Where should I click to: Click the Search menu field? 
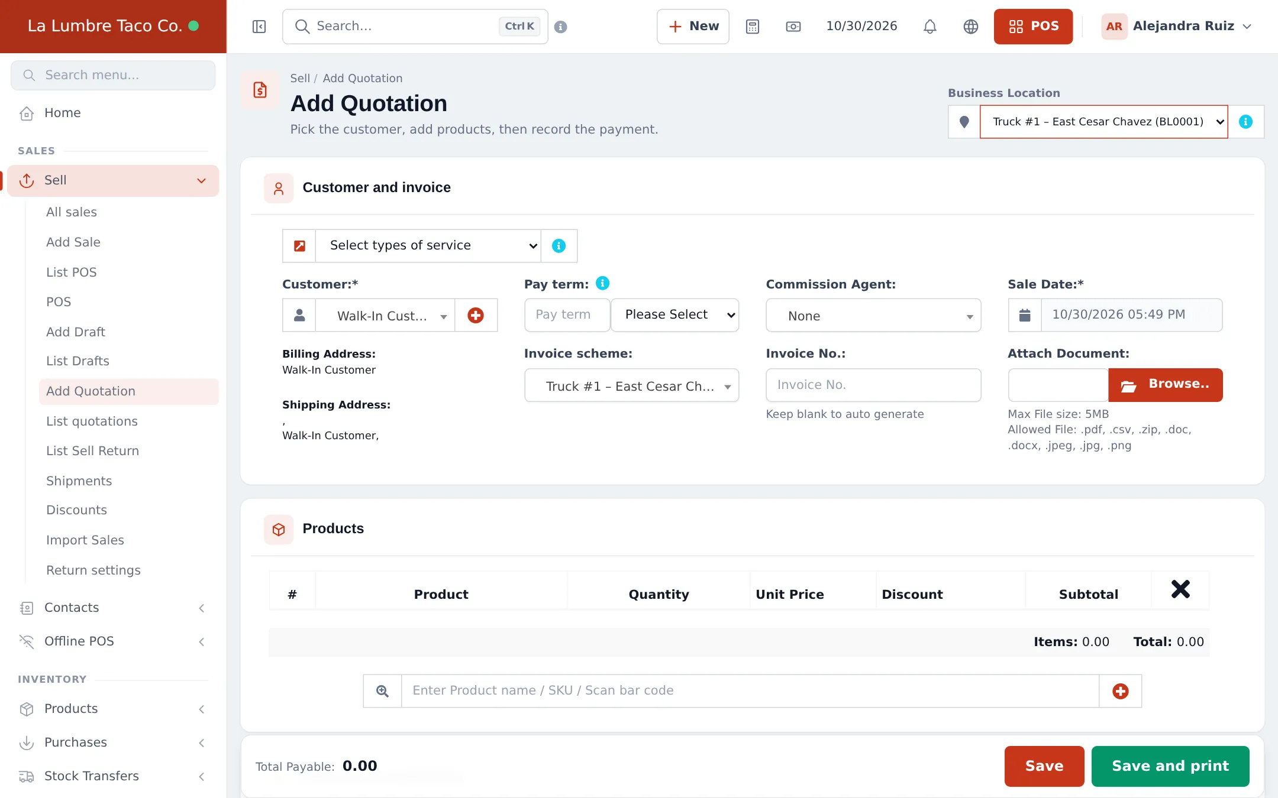(113, 75)
